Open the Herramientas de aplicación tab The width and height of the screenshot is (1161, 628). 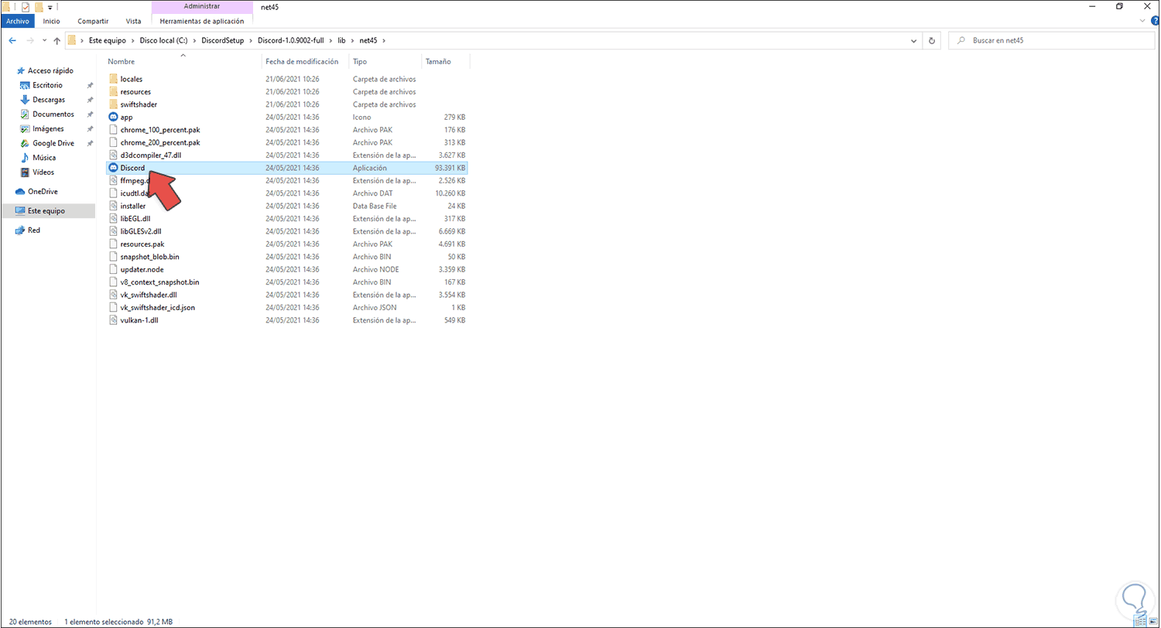tap(203, 21)
